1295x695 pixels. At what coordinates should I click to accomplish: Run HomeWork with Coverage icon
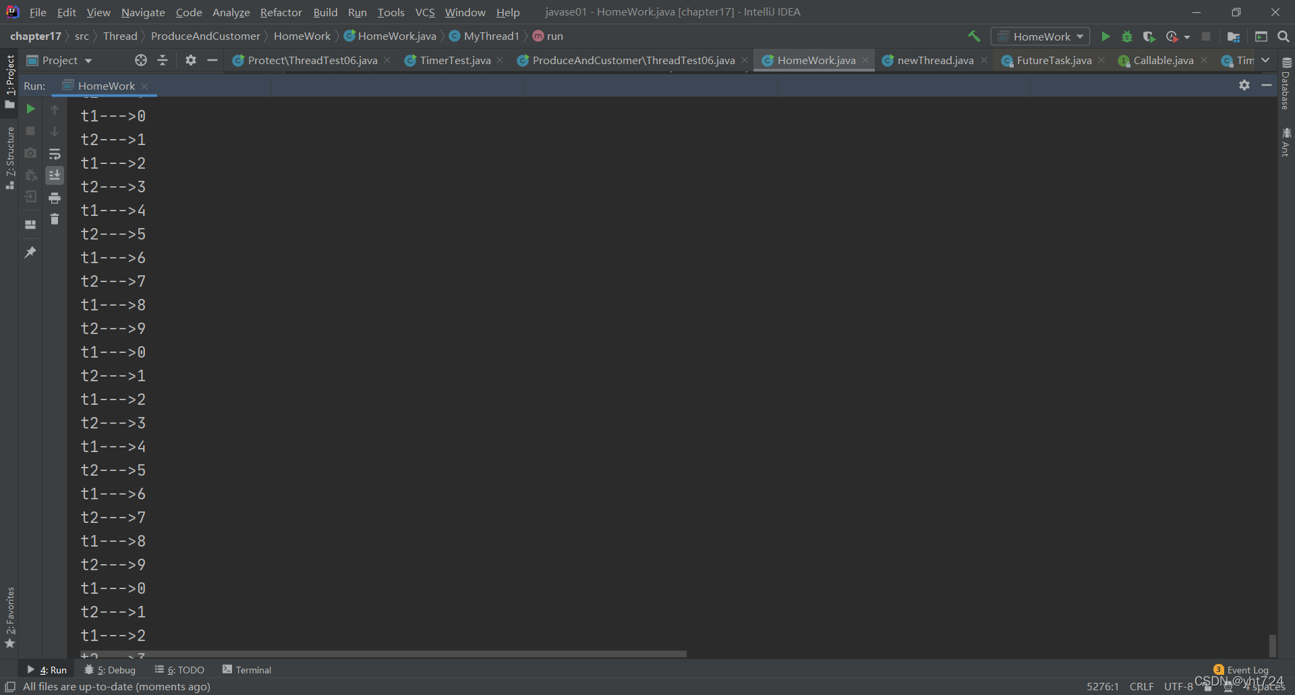[1149, 36]
